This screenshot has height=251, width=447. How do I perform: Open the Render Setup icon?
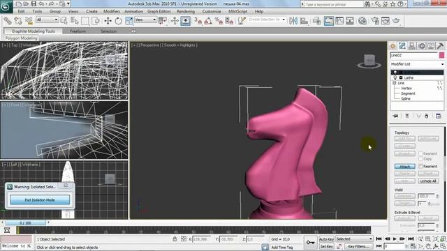(375, 21)
